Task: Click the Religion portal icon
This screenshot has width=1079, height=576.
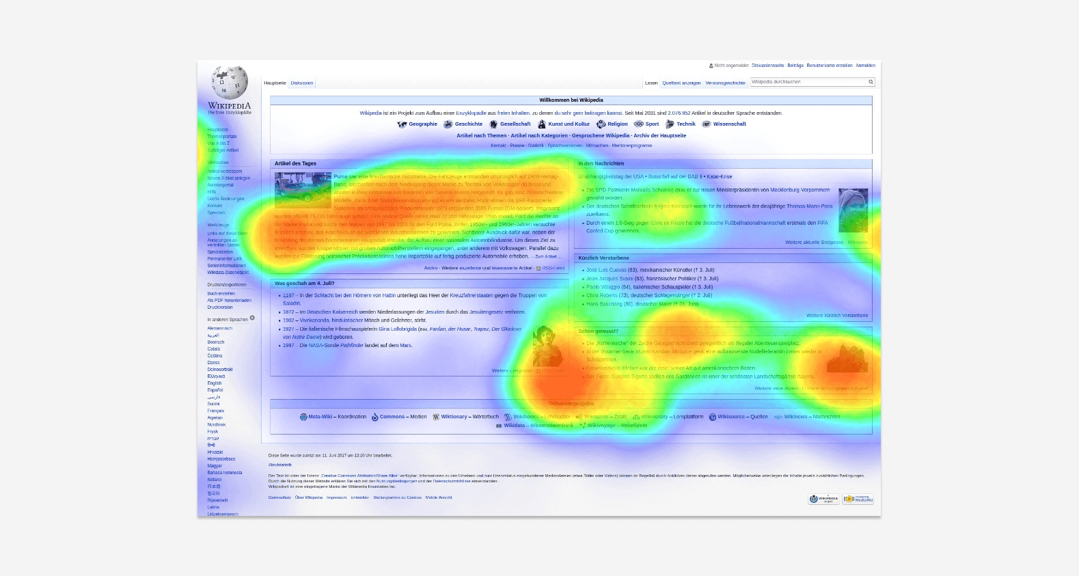Action: coord(601,124)
